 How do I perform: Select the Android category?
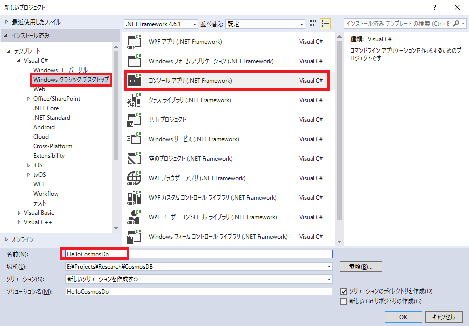[x=44, y=127]
